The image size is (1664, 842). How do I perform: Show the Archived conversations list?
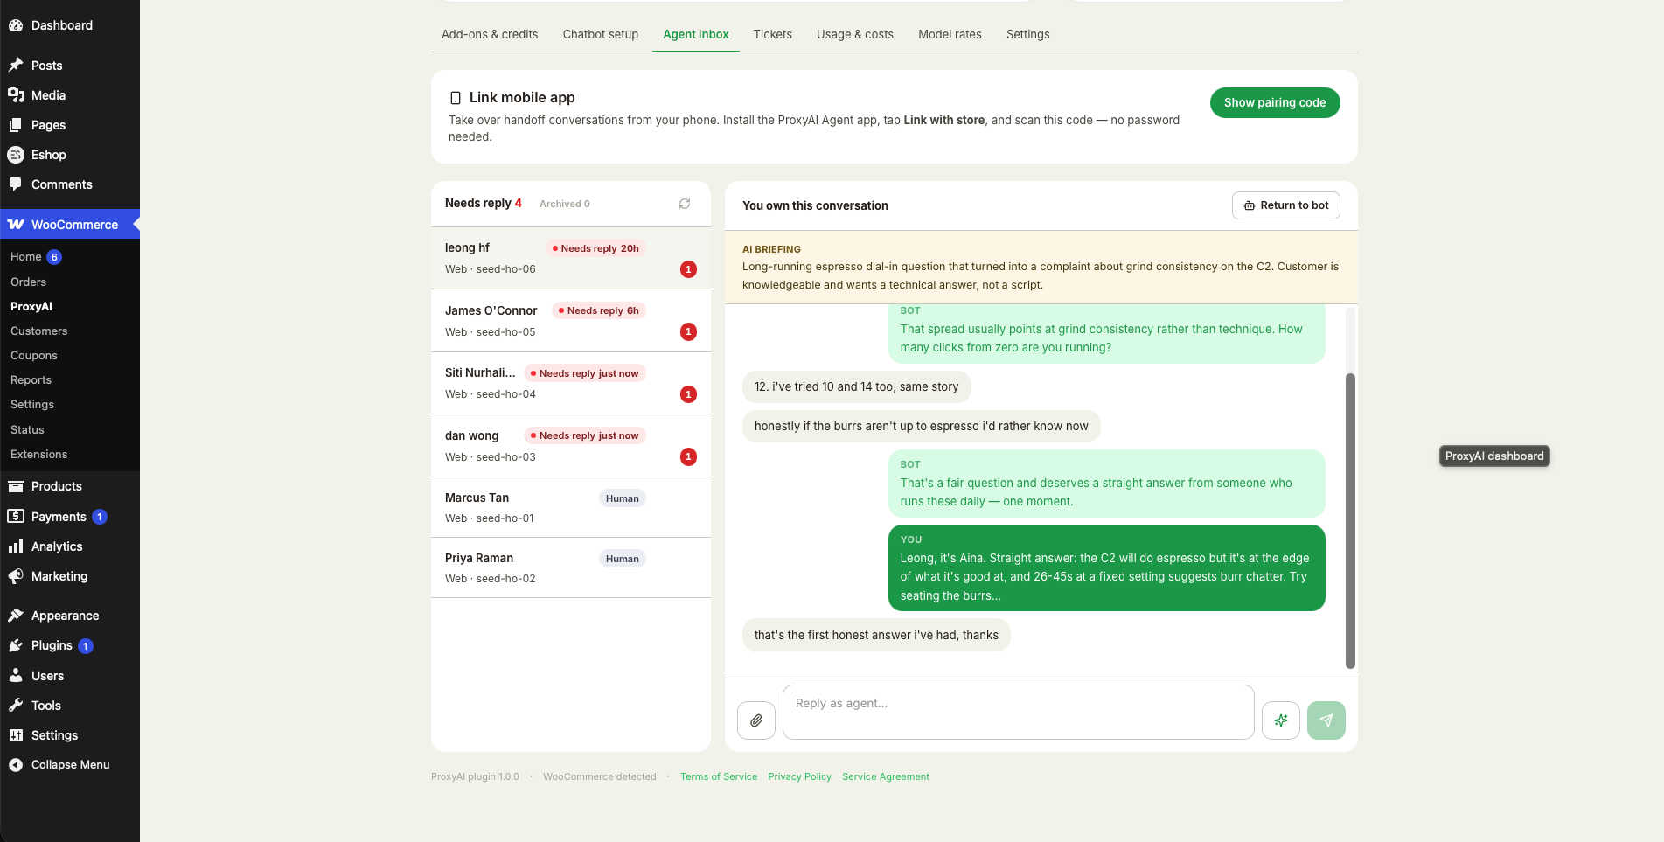(565, 204)
